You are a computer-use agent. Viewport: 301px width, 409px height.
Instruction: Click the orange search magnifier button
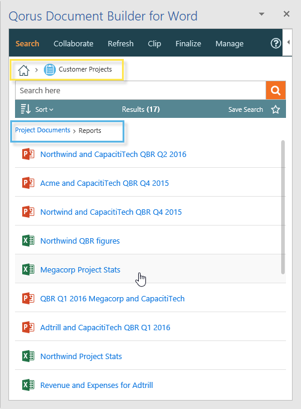click(x=275, y=90)
